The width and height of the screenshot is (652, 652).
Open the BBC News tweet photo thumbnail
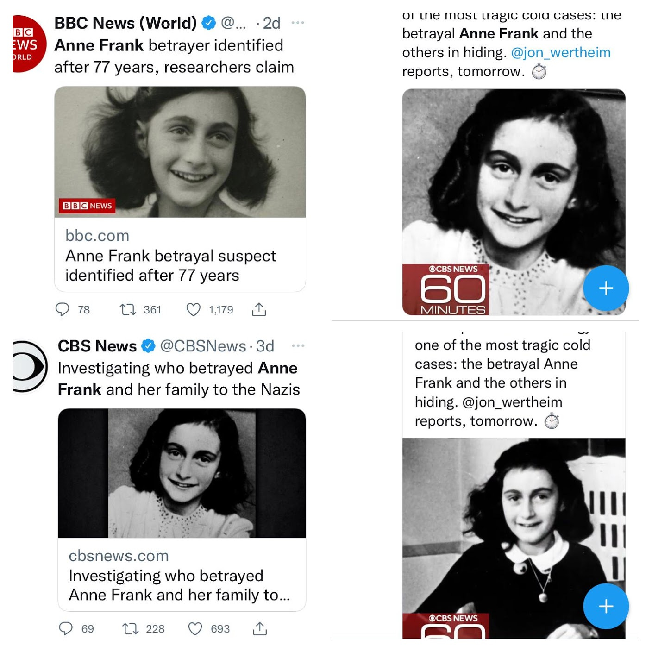pyautogui.click(x=180, y=152)
